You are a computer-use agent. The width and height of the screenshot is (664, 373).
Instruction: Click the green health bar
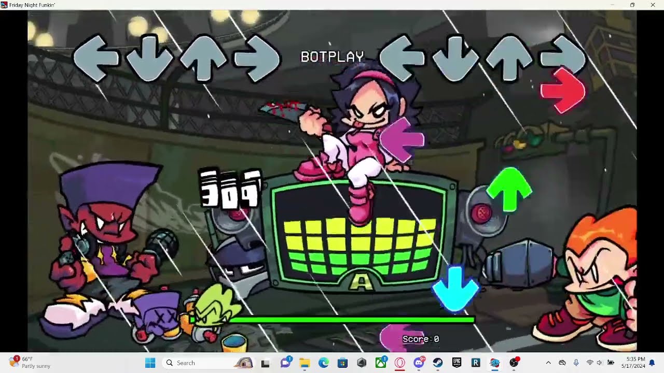[x=332, y=320]
